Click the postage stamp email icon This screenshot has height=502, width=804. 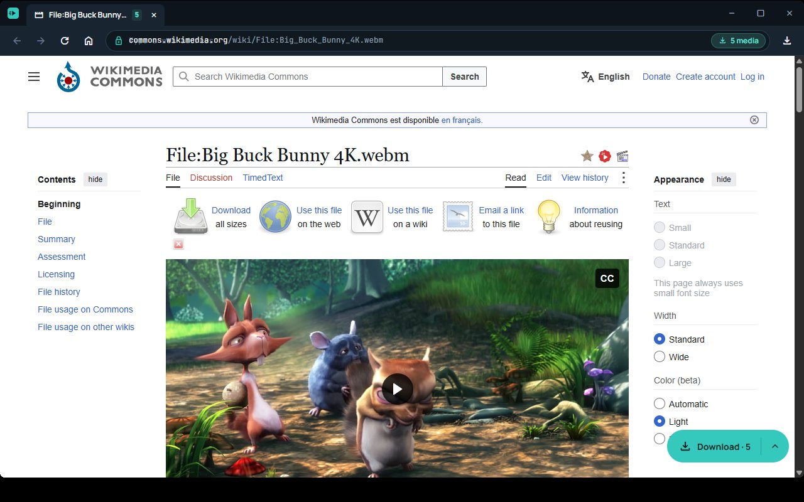pos(458,217)
